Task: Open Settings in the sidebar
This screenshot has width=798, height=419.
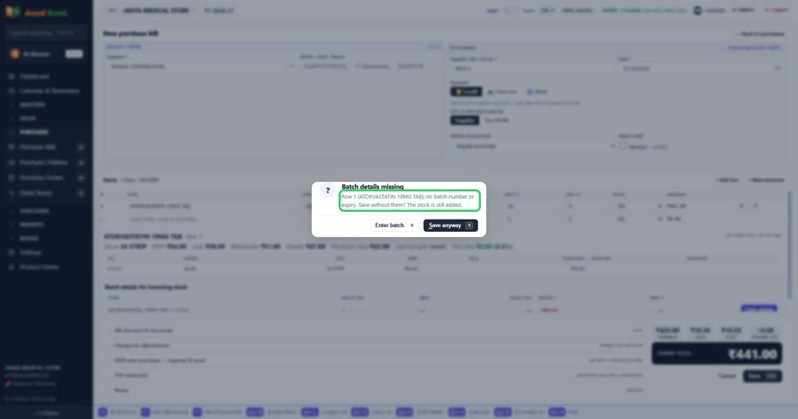Action: (31, 253)
